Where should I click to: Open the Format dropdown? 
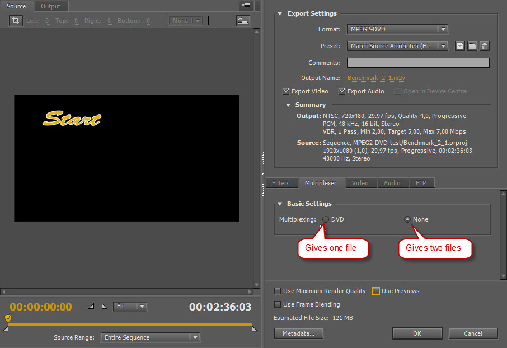point(397,29)
